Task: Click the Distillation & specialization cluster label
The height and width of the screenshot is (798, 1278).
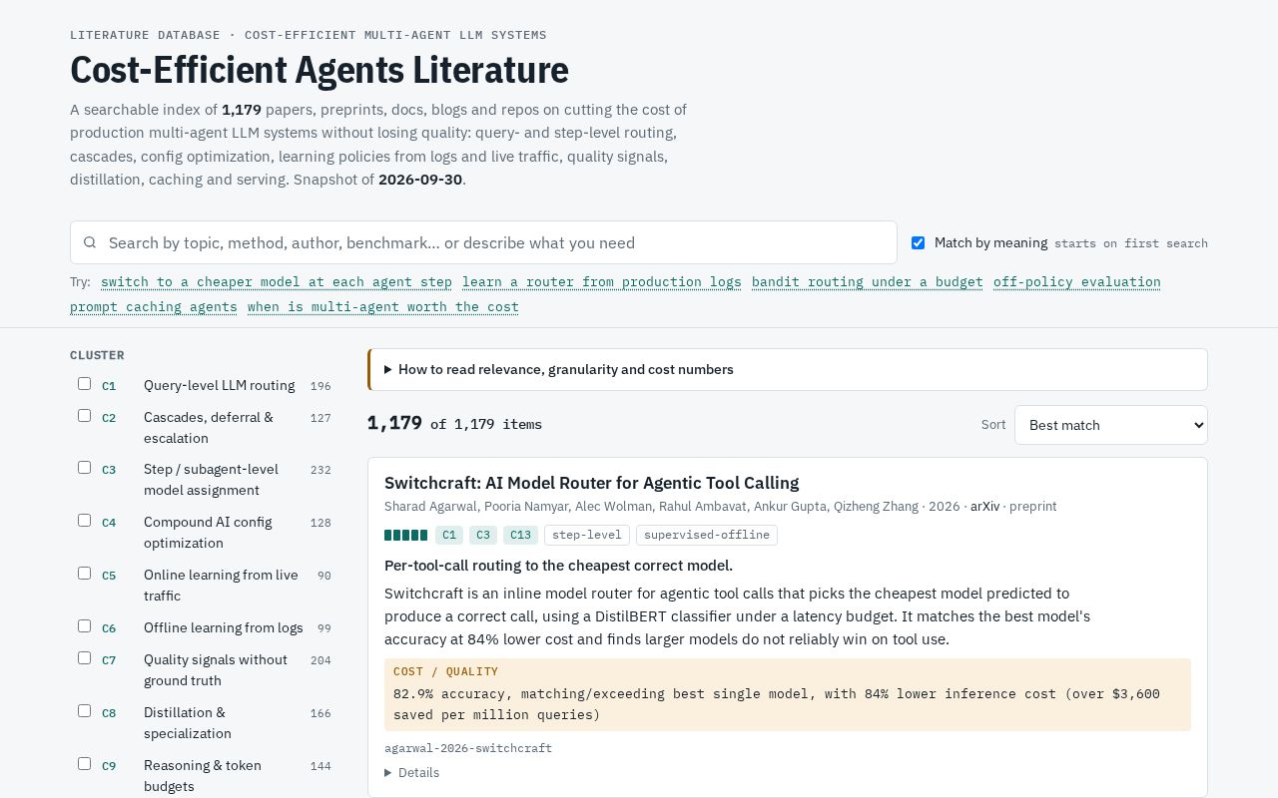Action: [x=188, y=722]
